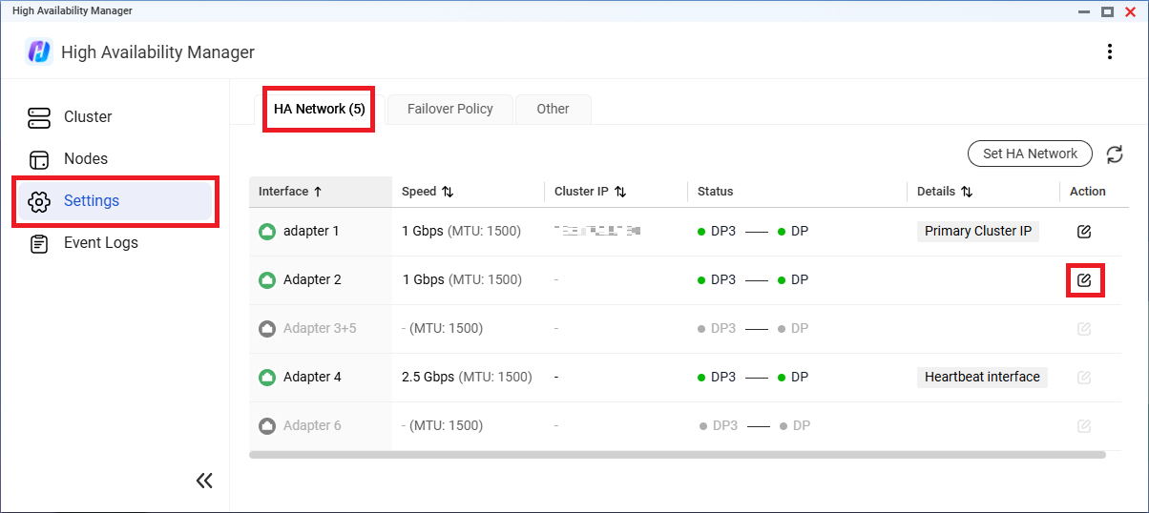The height and width of the screenshot is (513, 1149).
Task: Switch to the Failover Policy tab
Action: (x=449, y=109)
